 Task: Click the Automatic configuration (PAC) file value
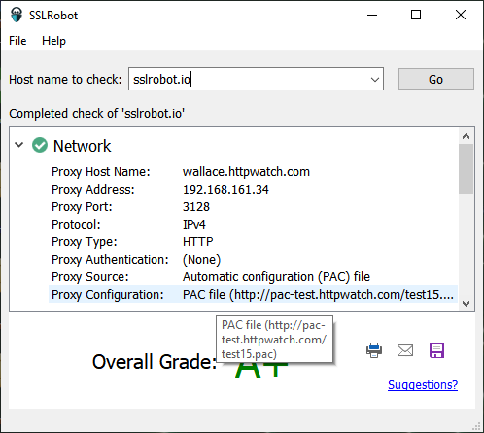click(276, 277)
